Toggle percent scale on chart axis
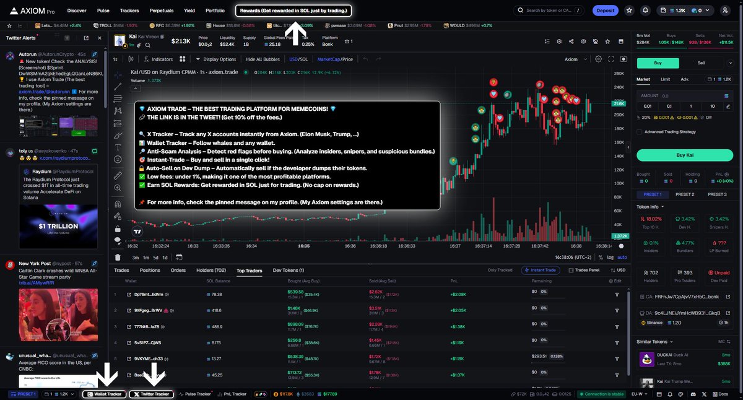Viewport: 743px width, 400px height. [x=601, y=257]
